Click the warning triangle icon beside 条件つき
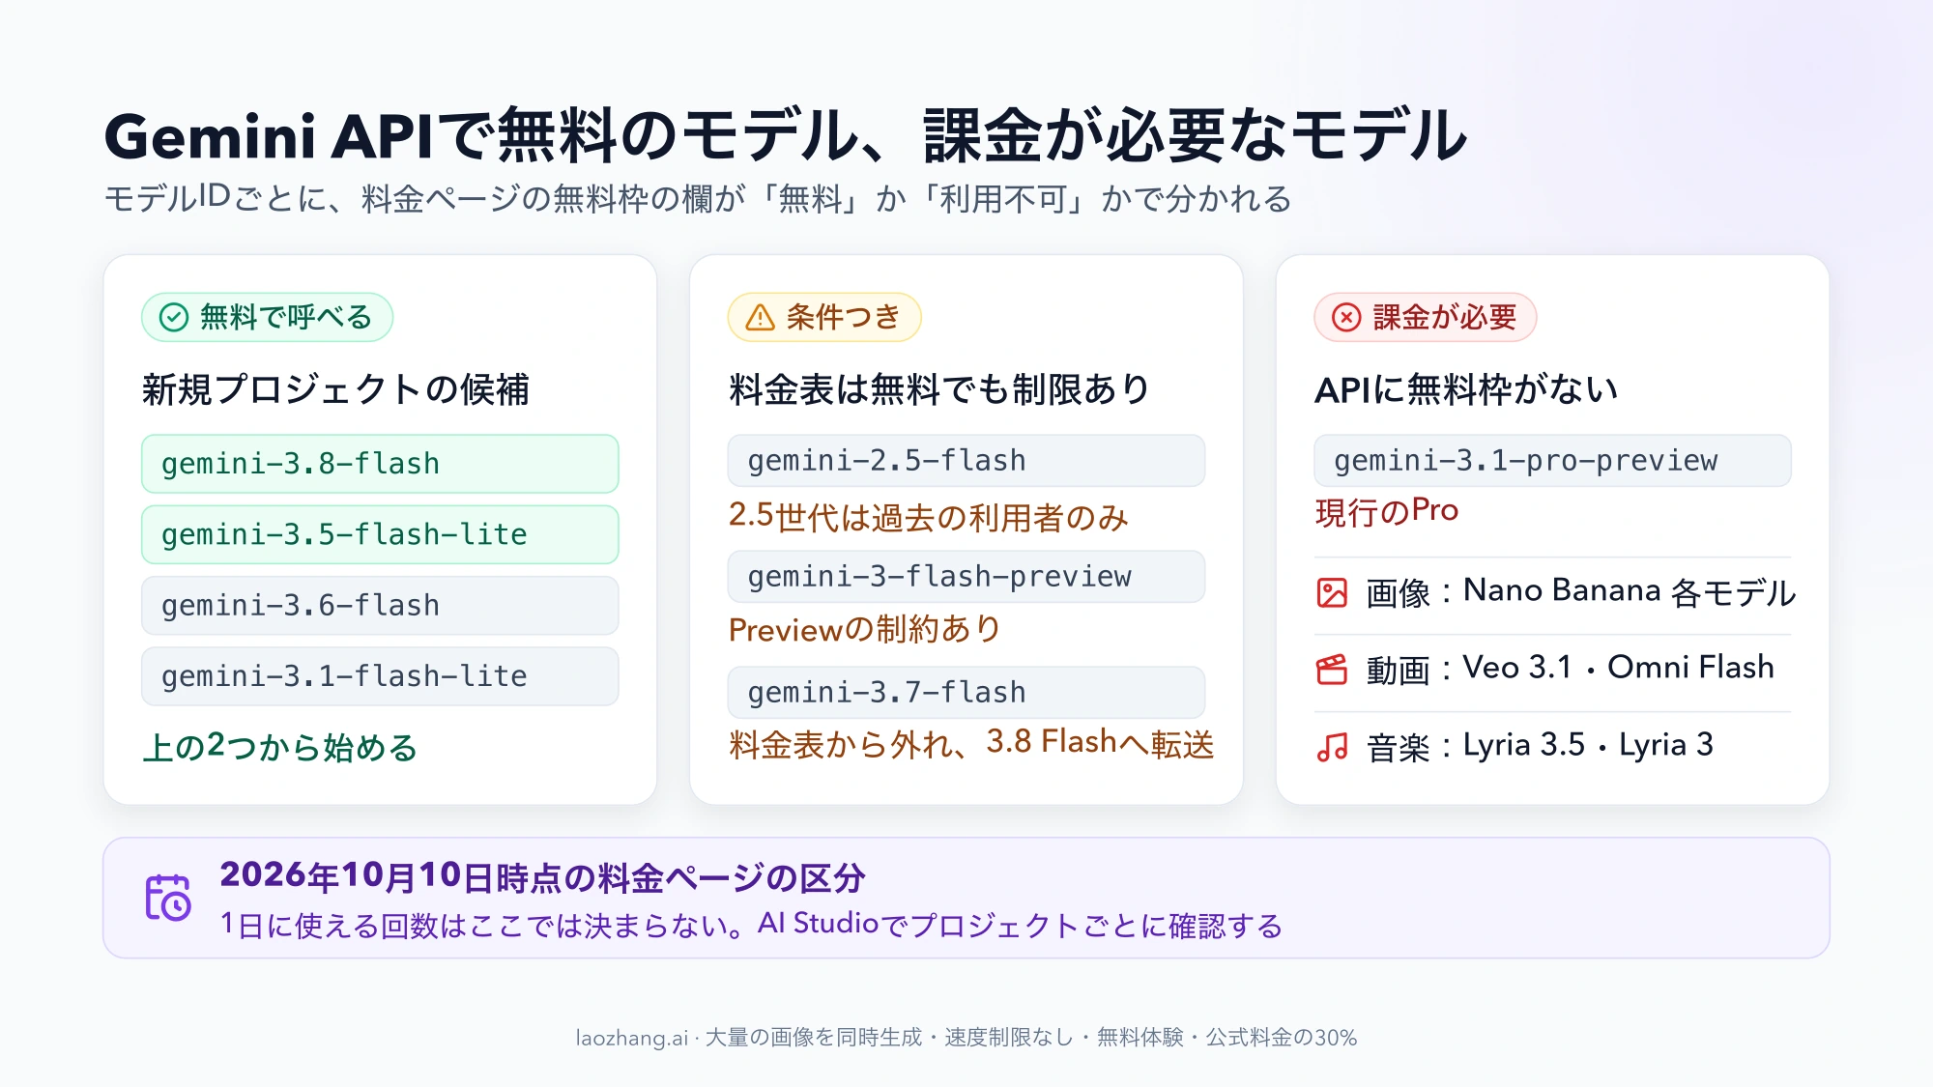The width and height of the screenshot is (1933, 1087). pos(761,317)
